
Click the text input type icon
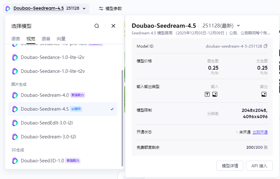click(x=207, y=94)
